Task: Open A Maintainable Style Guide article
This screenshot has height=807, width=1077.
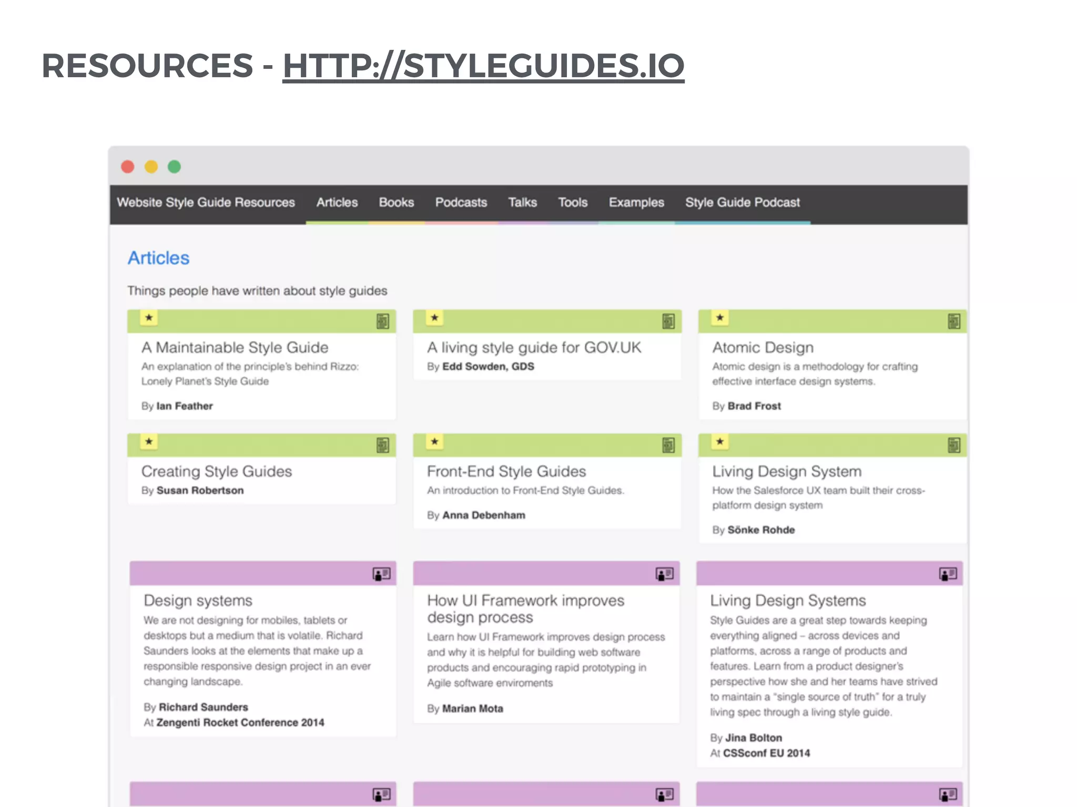Action: point(235,348)
